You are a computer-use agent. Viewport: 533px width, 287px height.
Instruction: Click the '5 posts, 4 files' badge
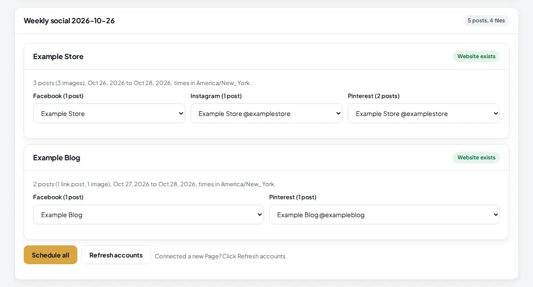[486, 21]
